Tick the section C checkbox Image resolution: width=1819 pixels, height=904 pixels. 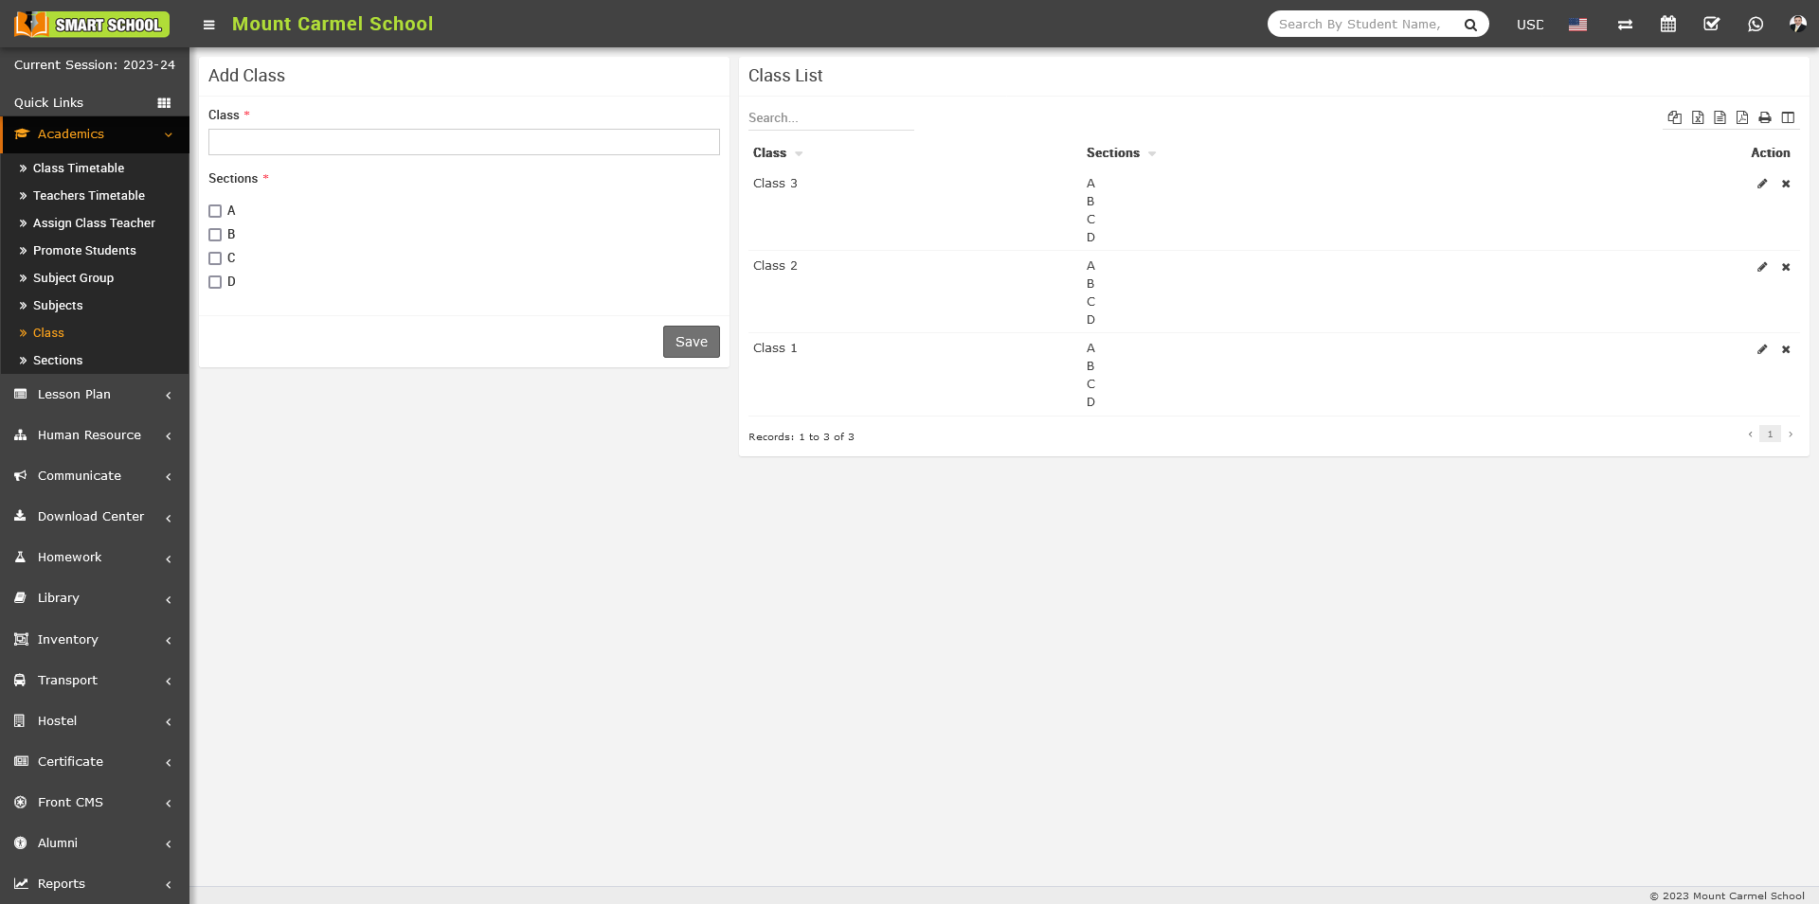[215, 258]
